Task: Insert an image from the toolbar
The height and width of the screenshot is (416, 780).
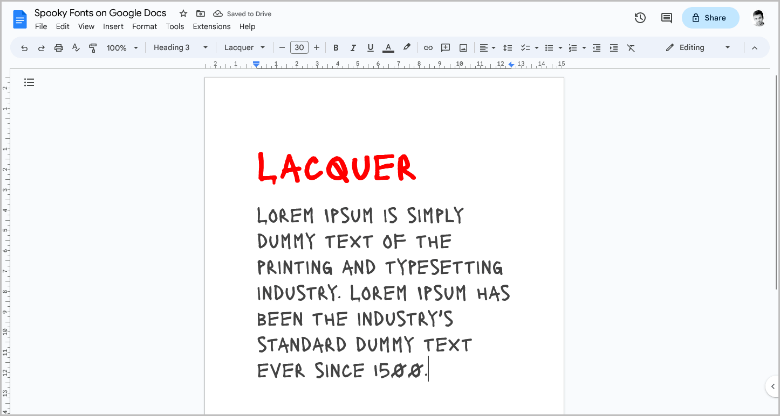Action: pos(463,47)
